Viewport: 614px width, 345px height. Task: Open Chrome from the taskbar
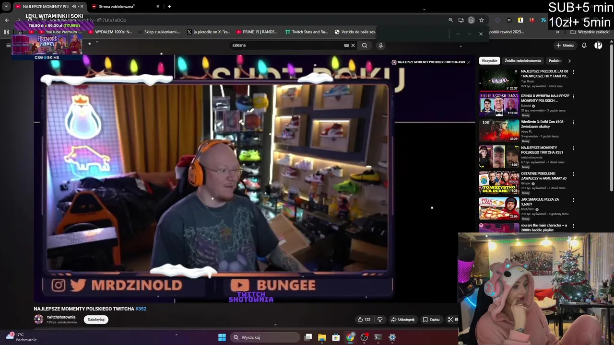tap(350, 337)
